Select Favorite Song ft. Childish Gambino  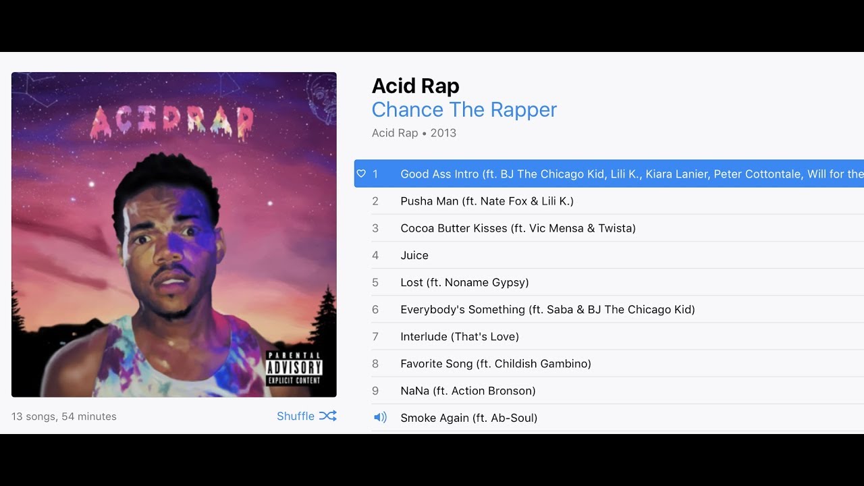tap(618, 363)
